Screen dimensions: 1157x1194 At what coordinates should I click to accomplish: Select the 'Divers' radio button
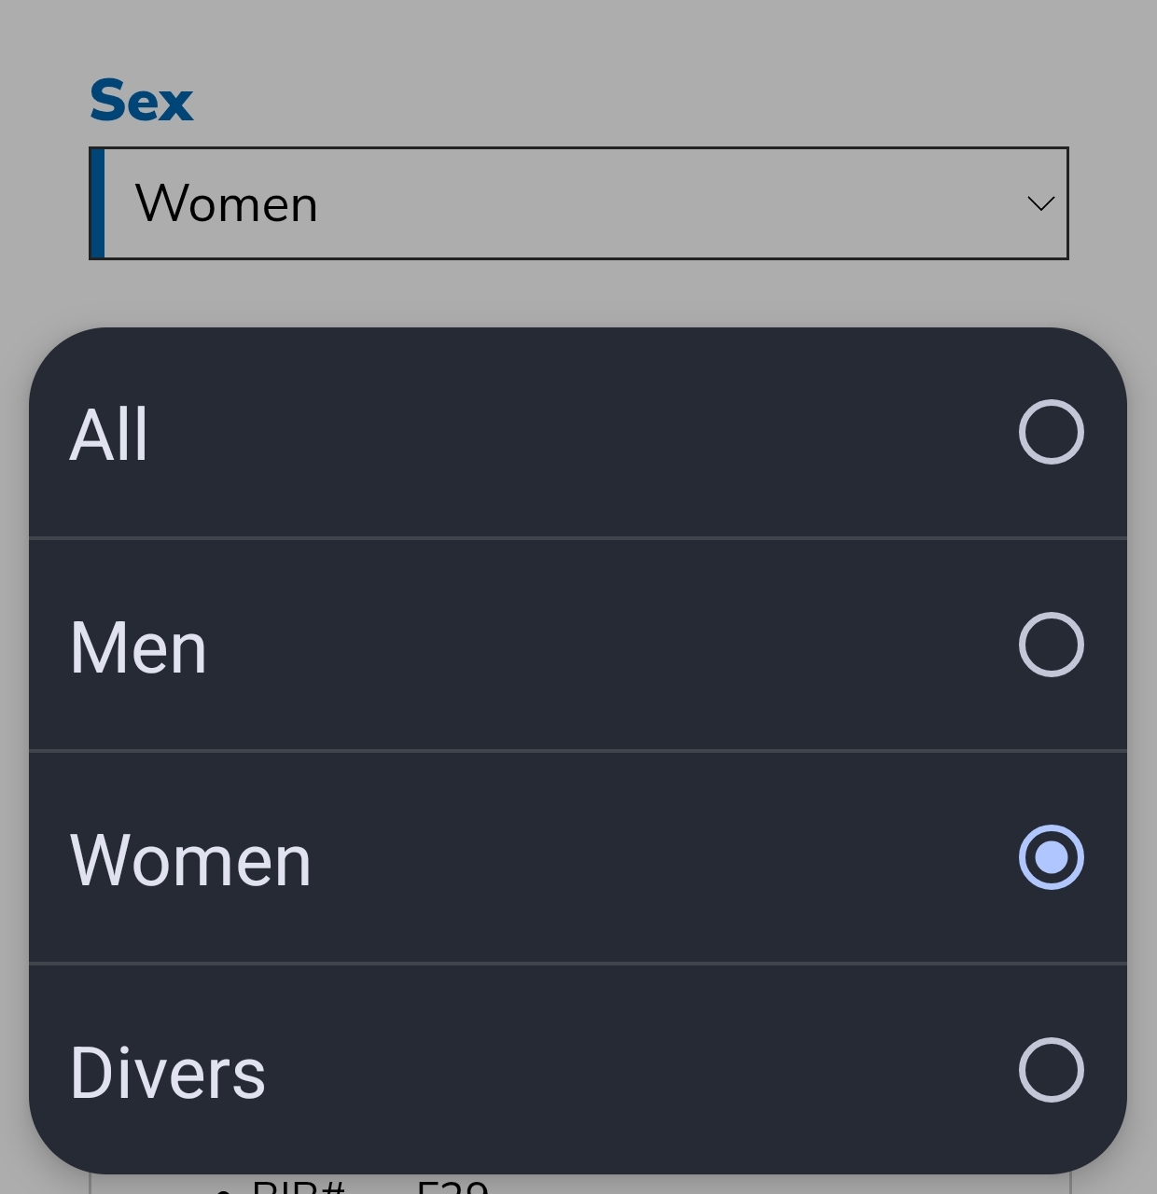pyautogui.click(x=1051, y=1070)
